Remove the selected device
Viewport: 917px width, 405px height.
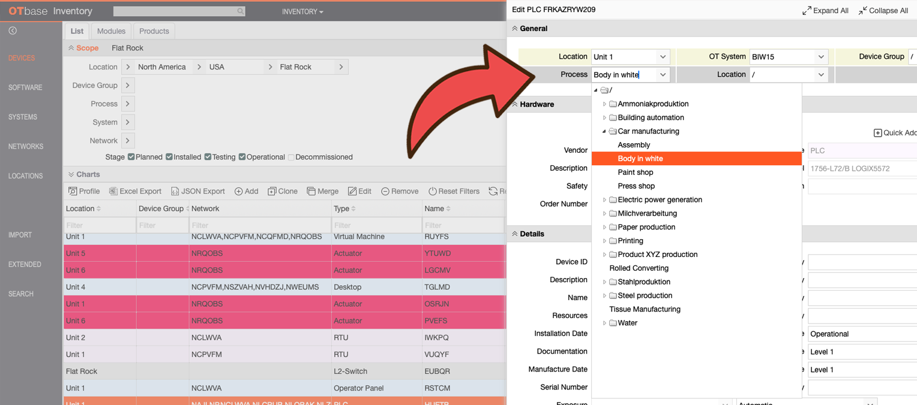click(400, 191)
